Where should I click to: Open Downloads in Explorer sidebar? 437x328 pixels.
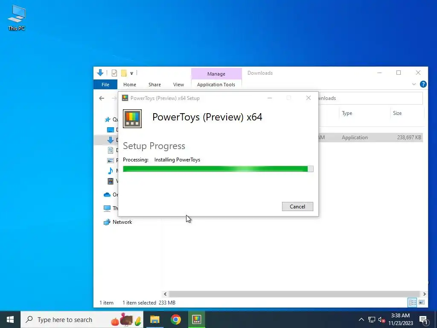[111, 140]
